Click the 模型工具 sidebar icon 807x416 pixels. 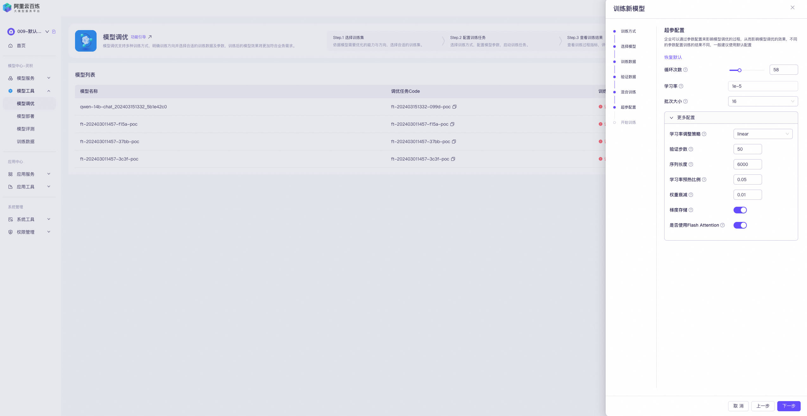point(10,91)
